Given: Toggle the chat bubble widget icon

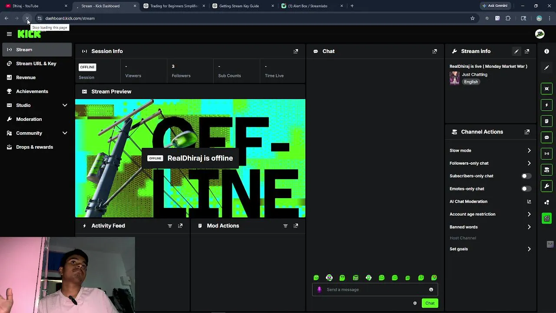Looking at the screenshot, I should tap(547, 137).
